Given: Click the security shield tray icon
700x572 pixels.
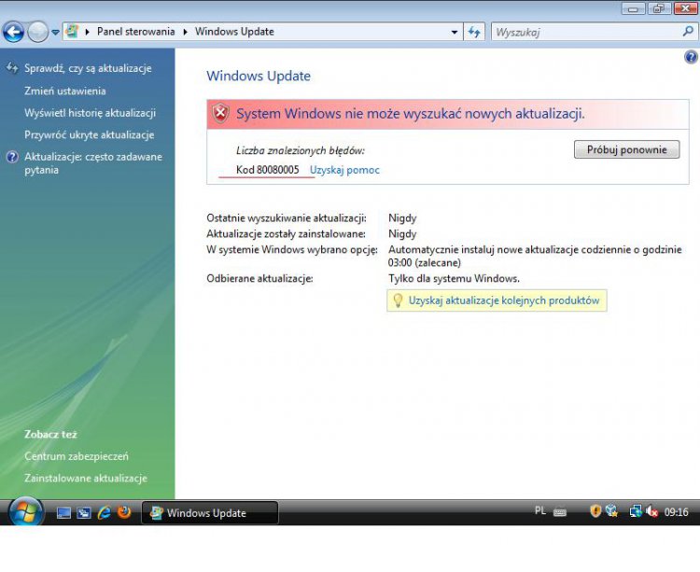Looking at the screenshot, I should click(595, 511).
